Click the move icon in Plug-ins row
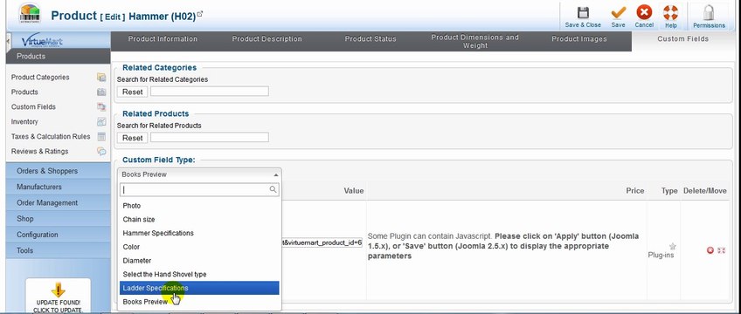 coord(721,250)
